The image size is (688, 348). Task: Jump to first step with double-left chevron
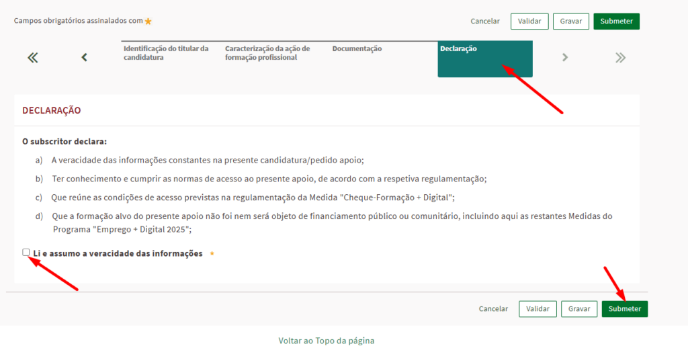(x=32, y=58)
